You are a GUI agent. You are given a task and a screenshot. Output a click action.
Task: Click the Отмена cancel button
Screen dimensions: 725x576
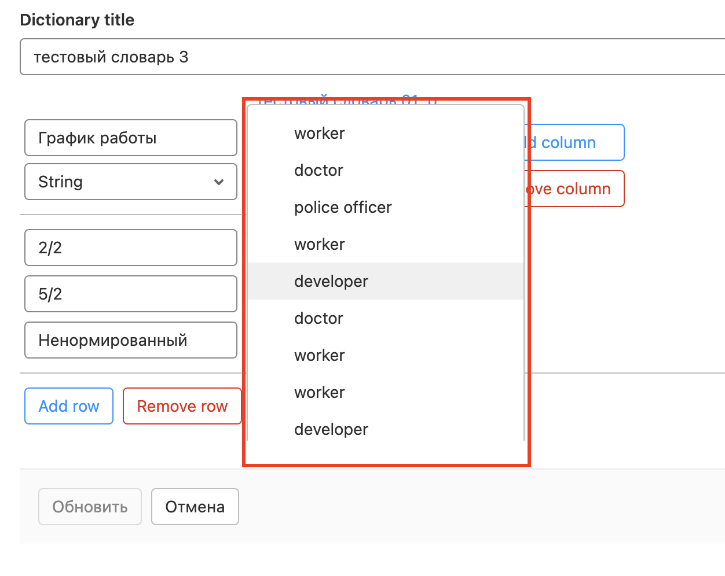[x=195, y=507]
